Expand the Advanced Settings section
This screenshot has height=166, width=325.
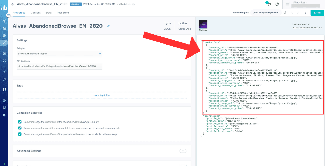(183, 151)
